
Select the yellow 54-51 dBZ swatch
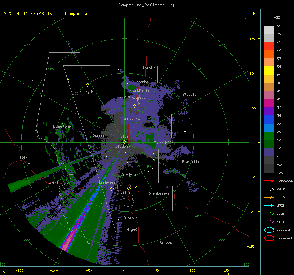[269, 71]
